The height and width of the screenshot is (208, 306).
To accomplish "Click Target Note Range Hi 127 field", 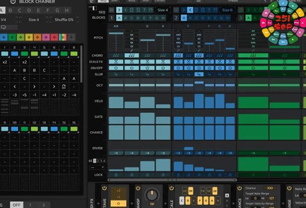I will pos(272,198).
